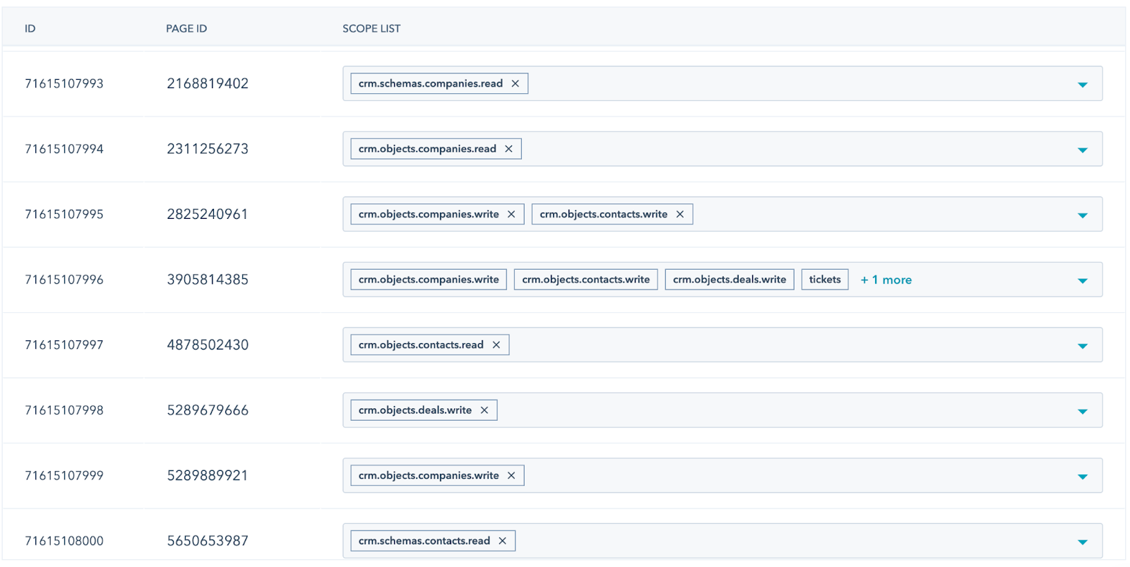The width and height of the screenshot is (1130, 567).
Task: Remove crm.objects.companies.write tag in row 71615107995
Action: coord(511,214)
